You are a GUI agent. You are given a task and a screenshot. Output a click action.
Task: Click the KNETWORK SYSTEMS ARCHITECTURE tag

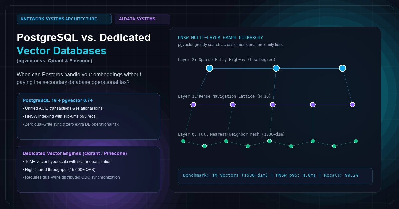[64, 19]
